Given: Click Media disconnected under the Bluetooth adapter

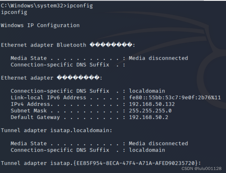Looking at the screenshot, I should click(x=158, y=58).
